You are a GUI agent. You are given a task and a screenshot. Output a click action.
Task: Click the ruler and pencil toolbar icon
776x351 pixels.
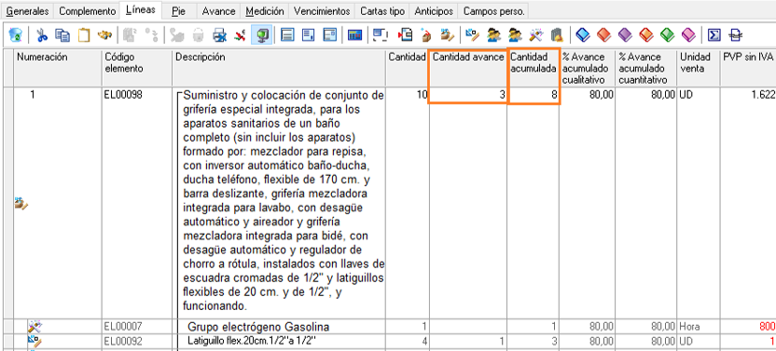(473, 34)
